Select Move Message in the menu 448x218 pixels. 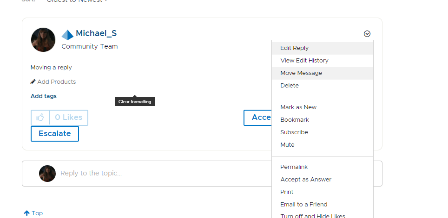[x=301, y=73]
